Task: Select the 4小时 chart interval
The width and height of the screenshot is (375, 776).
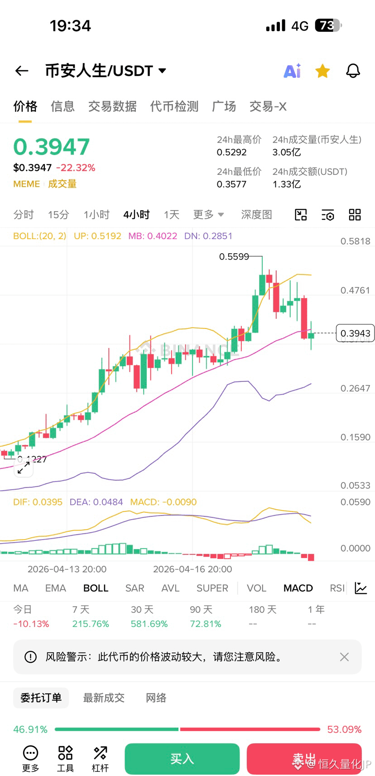Action: coord(136,215)
